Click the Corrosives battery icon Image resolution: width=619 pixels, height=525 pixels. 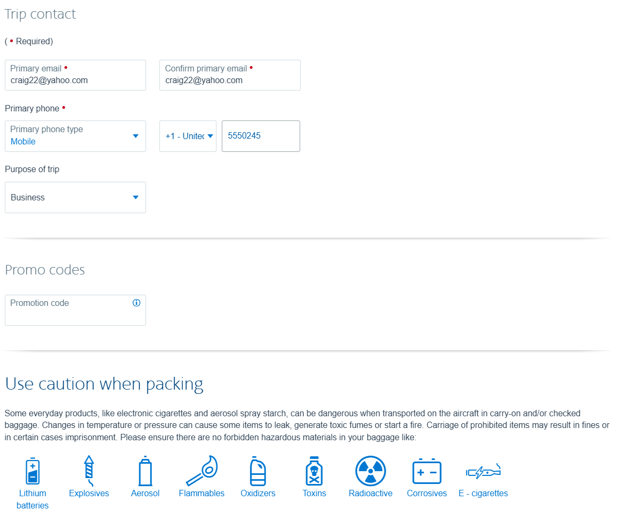click(427, 471)
